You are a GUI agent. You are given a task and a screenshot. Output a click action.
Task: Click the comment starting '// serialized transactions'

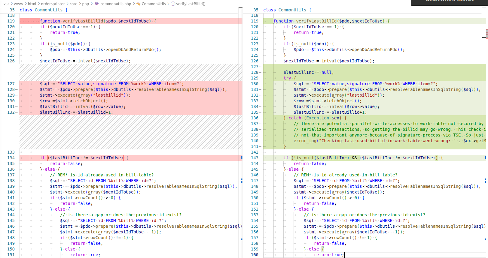pyautogui.click(x=390, y=129)
